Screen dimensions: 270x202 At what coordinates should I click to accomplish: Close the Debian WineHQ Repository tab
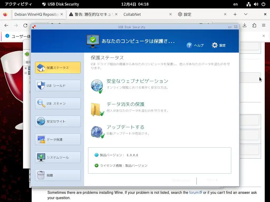(62, 14)
